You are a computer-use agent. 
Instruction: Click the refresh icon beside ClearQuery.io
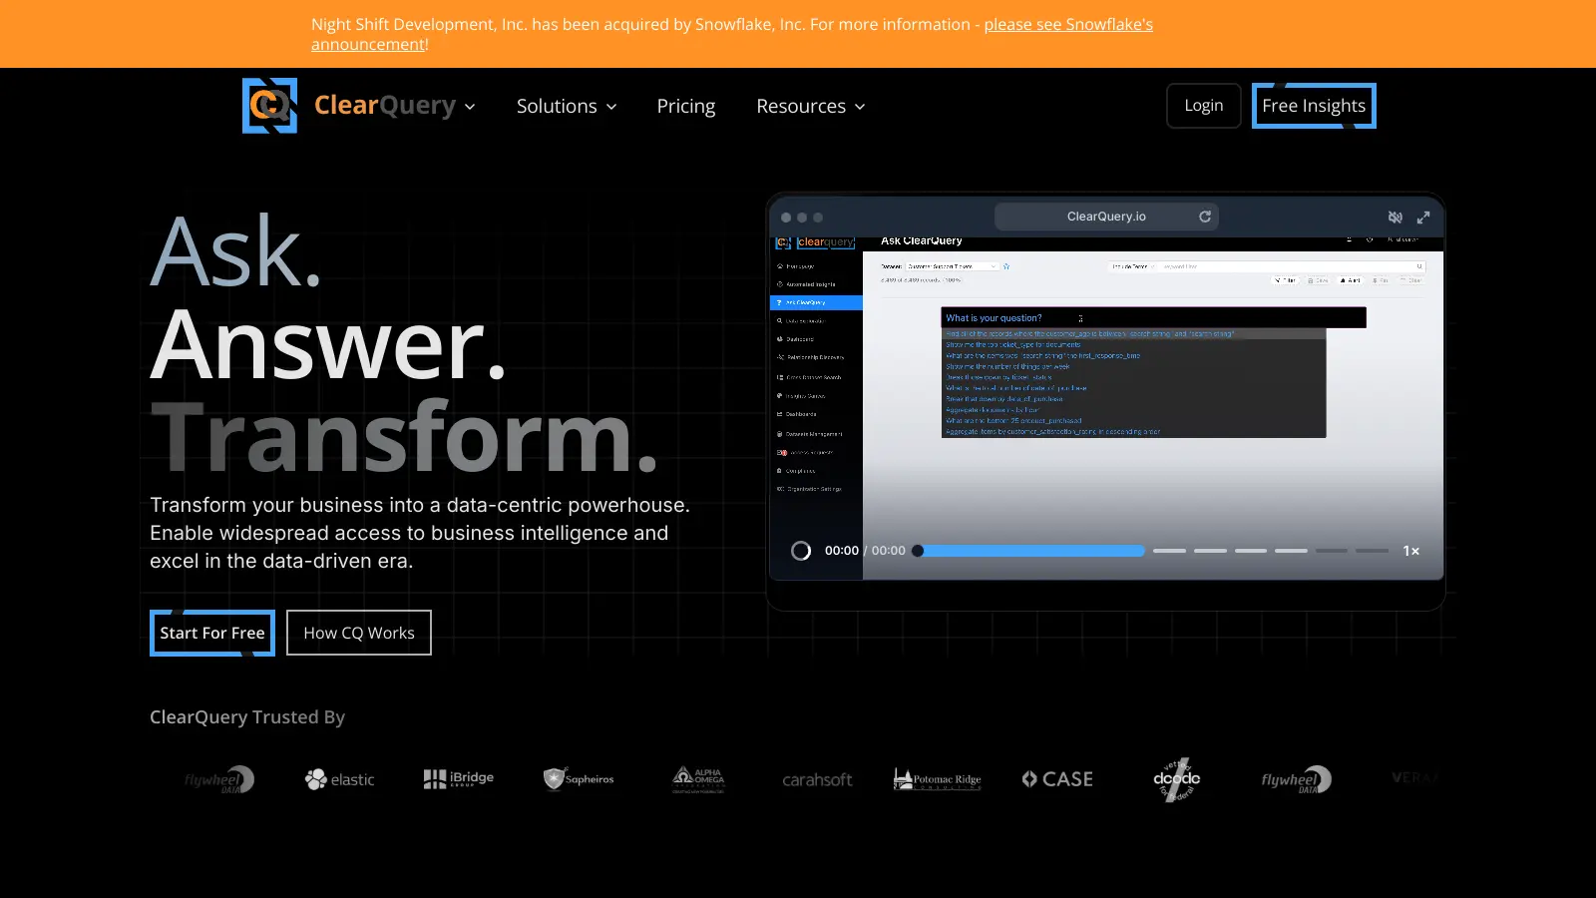point(1205,216)
